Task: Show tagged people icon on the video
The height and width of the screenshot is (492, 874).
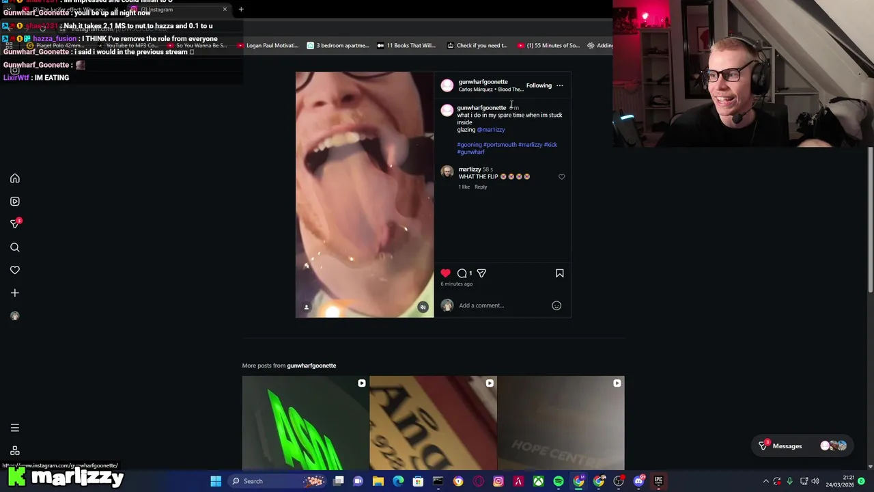Action: (307, 307)
